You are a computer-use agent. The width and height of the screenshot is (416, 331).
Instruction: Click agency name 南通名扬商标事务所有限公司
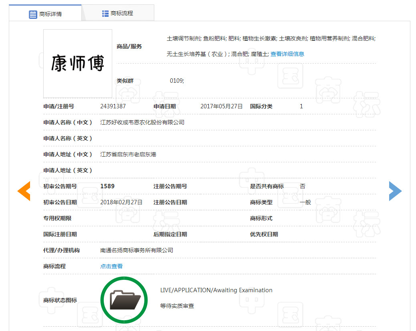[137, 250]
